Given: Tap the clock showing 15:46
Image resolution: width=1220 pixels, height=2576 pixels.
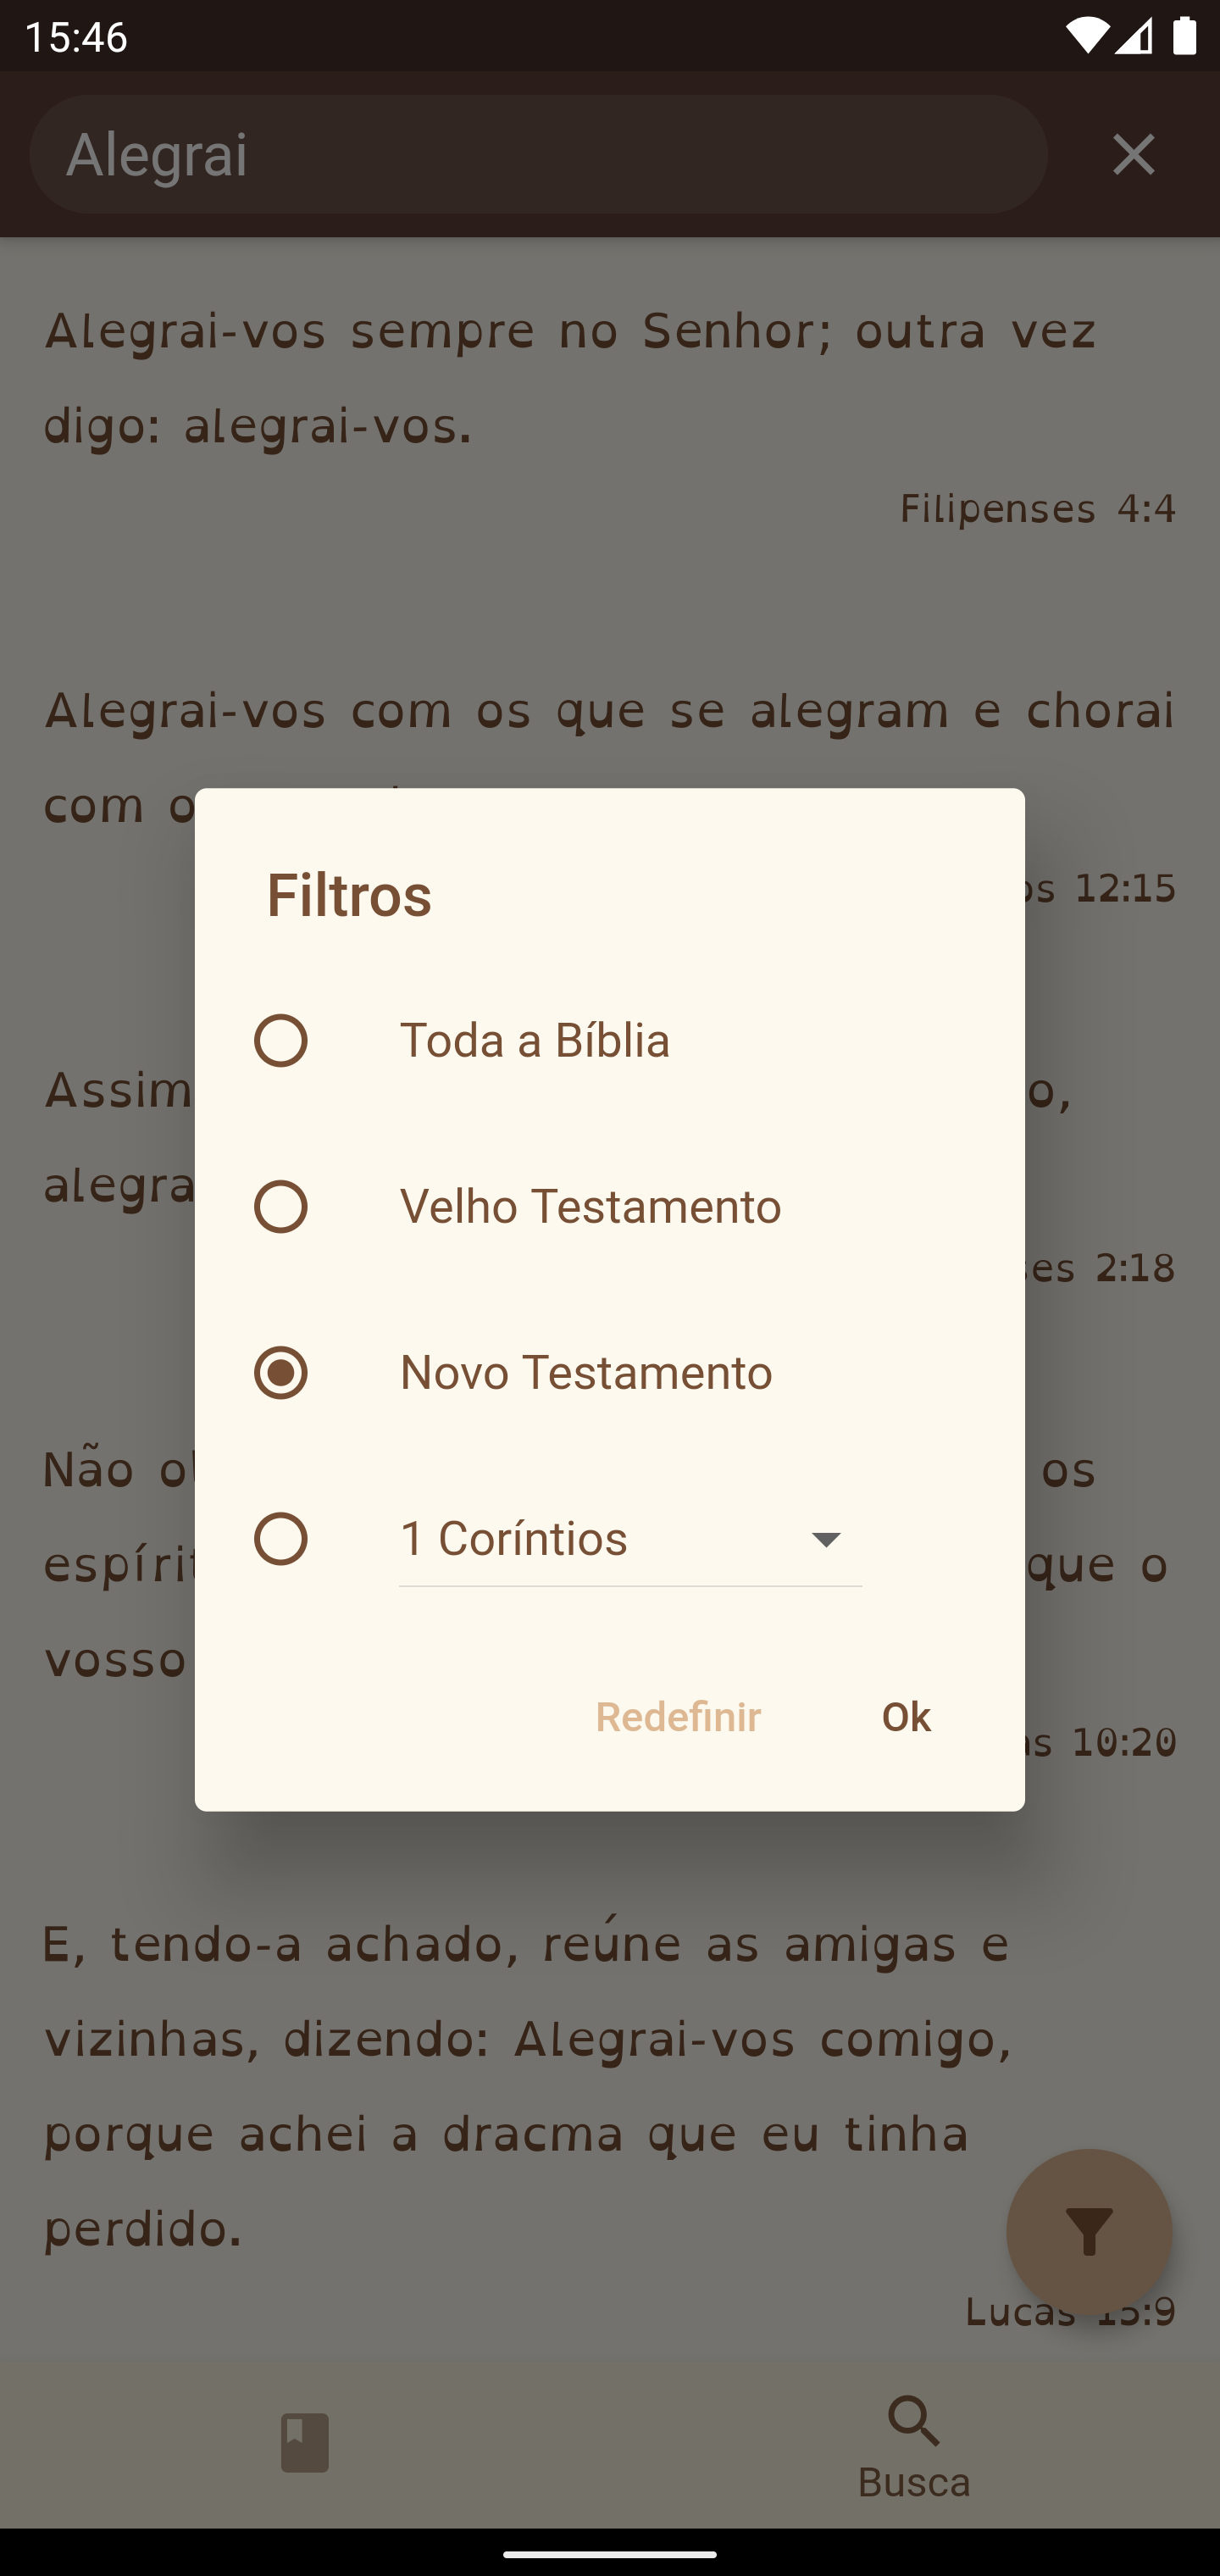Looking at the screenshot, I should click(x=76, y=37).
